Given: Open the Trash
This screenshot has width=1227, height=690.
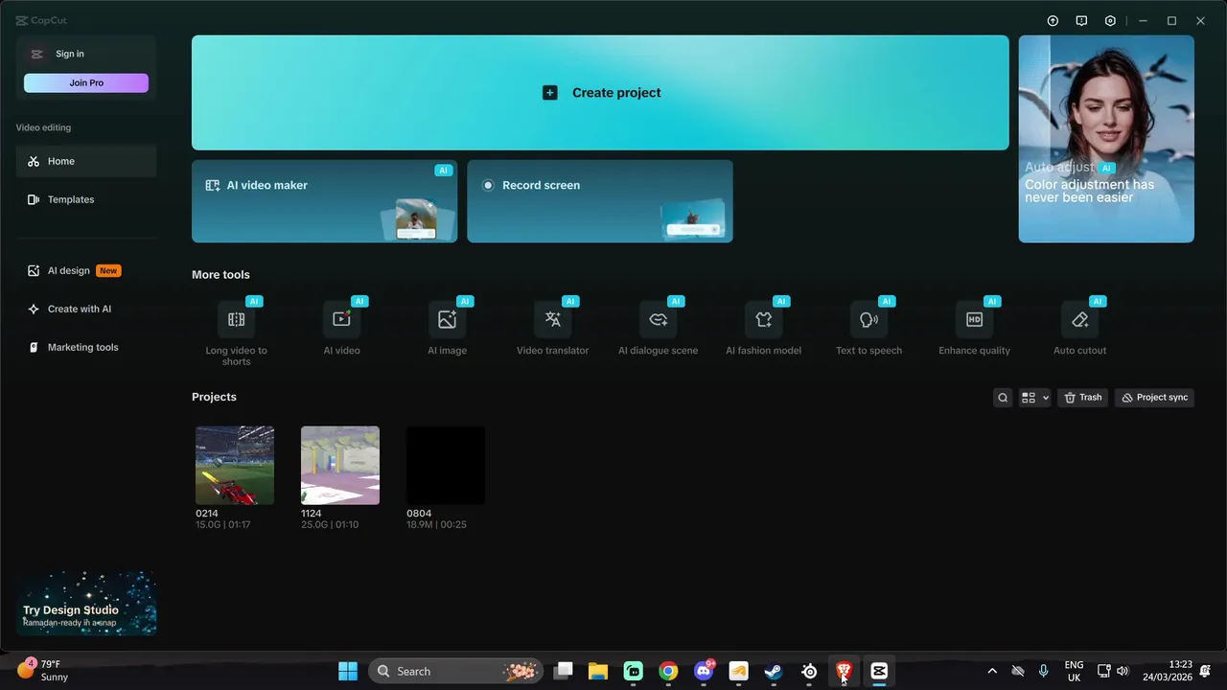Looking at the screenshot, I should pos(1082,398).
